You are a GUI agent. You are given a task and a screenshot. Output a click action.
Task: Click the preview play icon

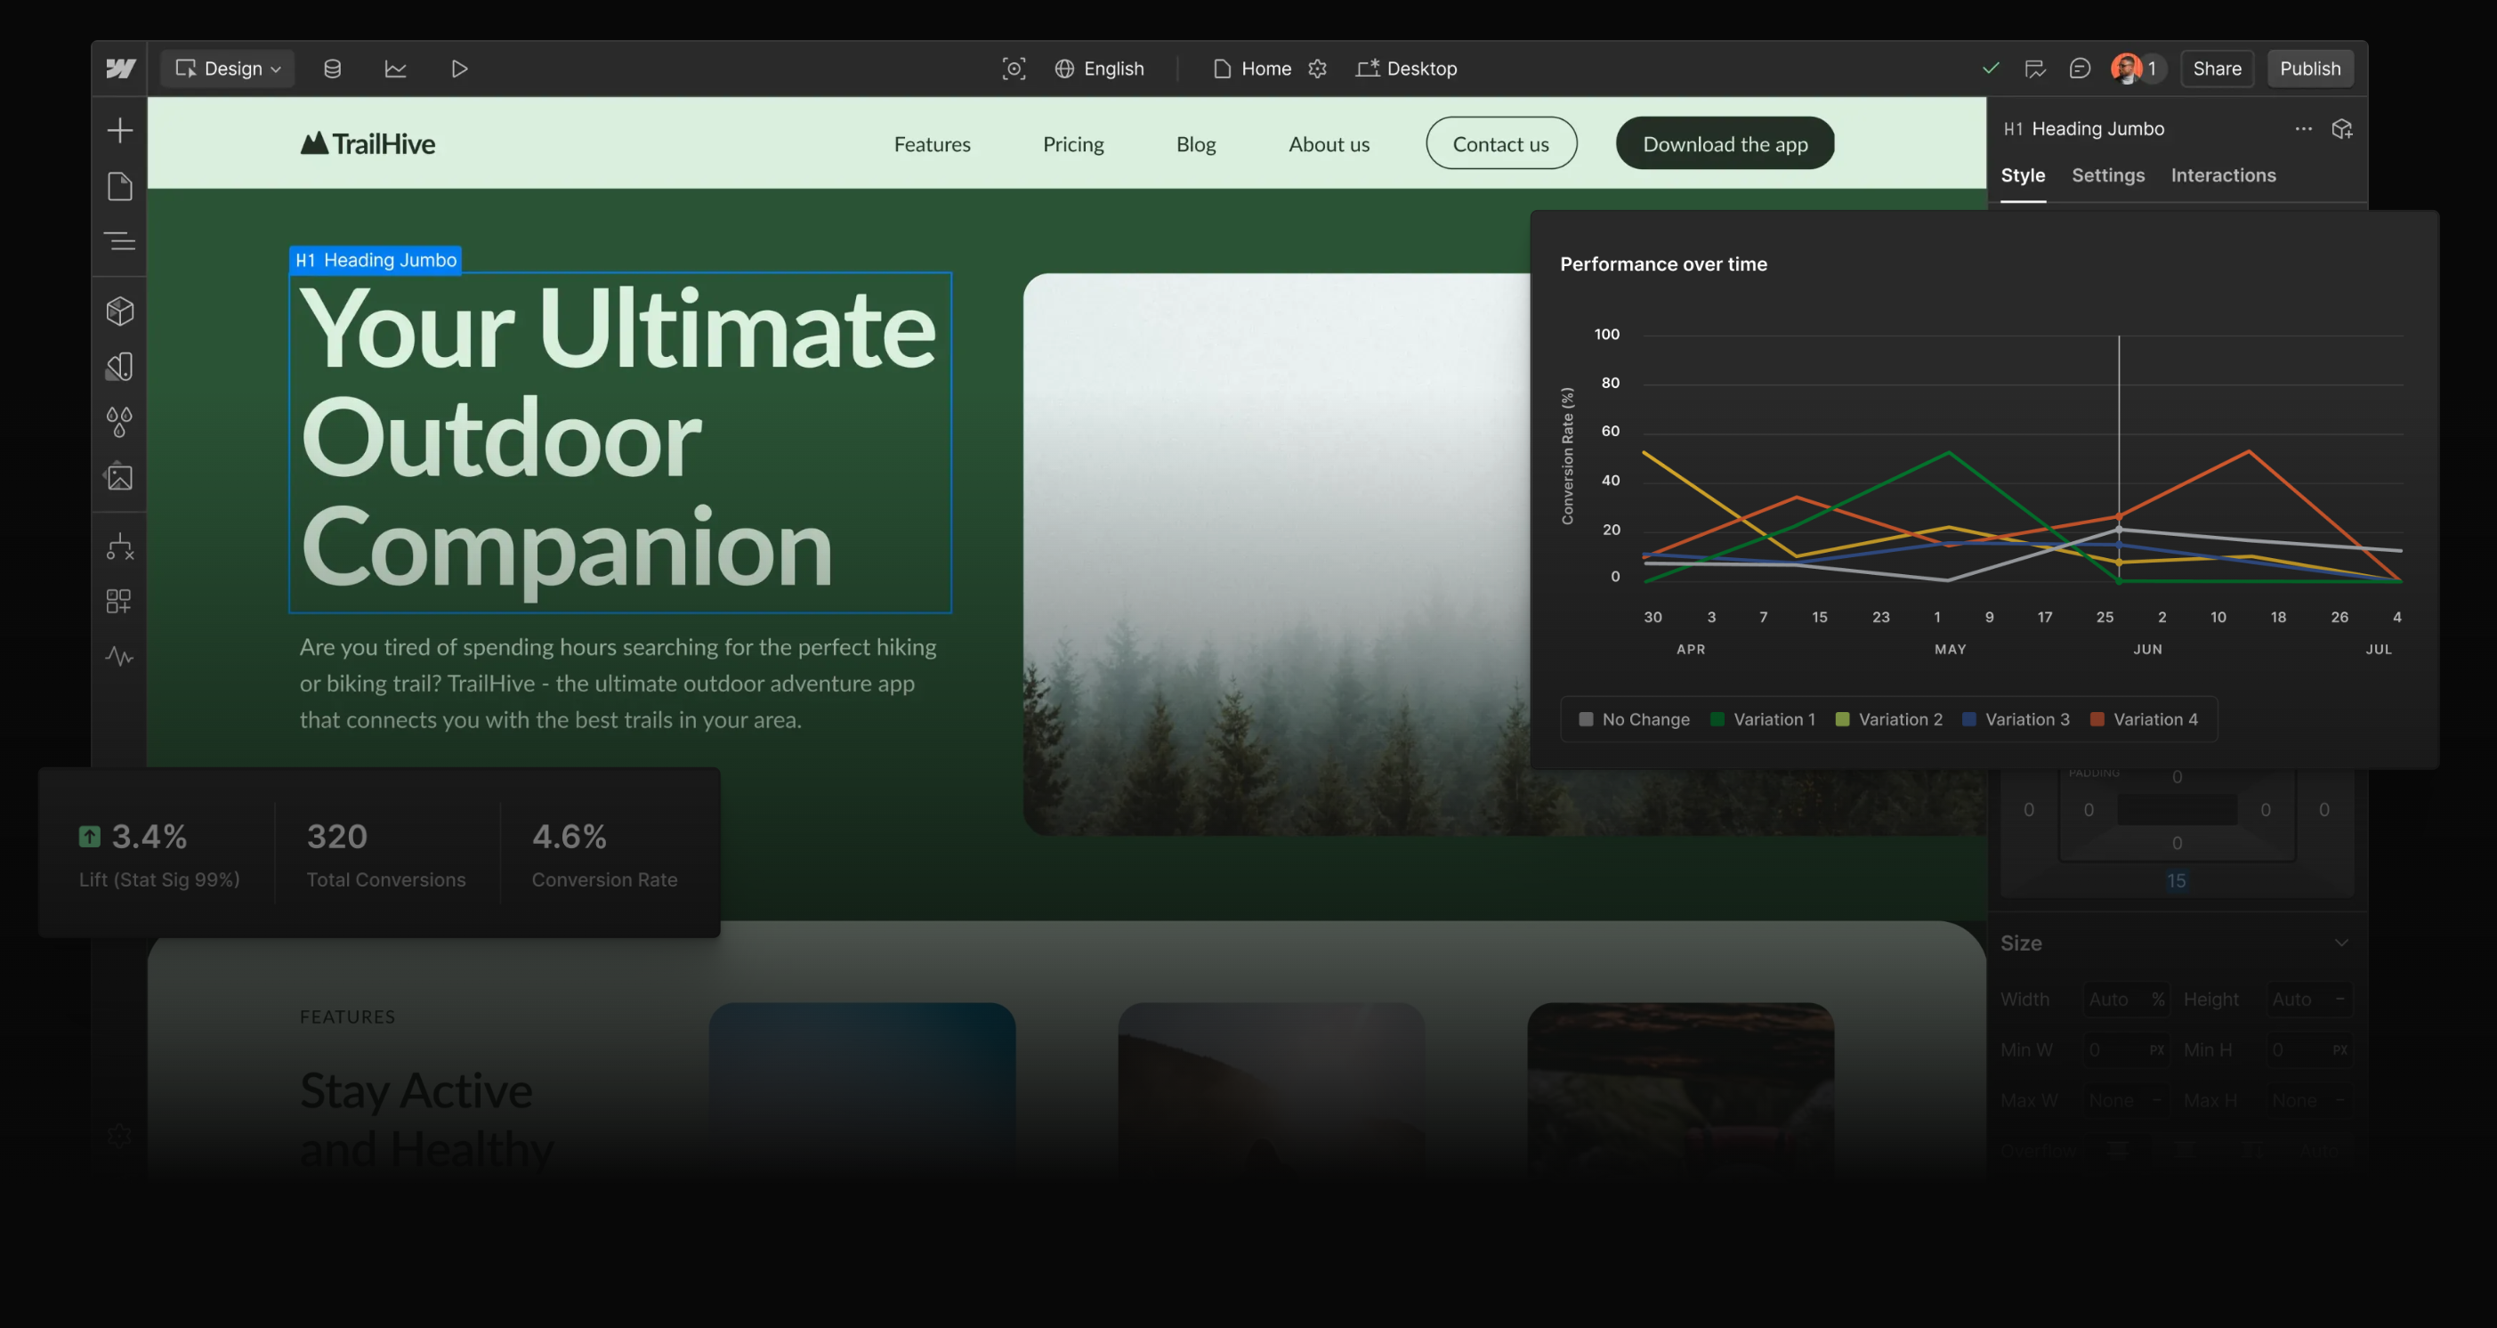click(x=459, y=69)
